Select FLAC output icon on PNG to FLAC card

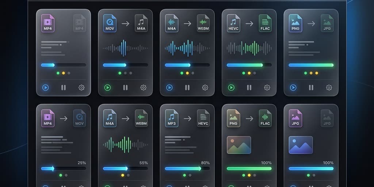click(265, 118)
